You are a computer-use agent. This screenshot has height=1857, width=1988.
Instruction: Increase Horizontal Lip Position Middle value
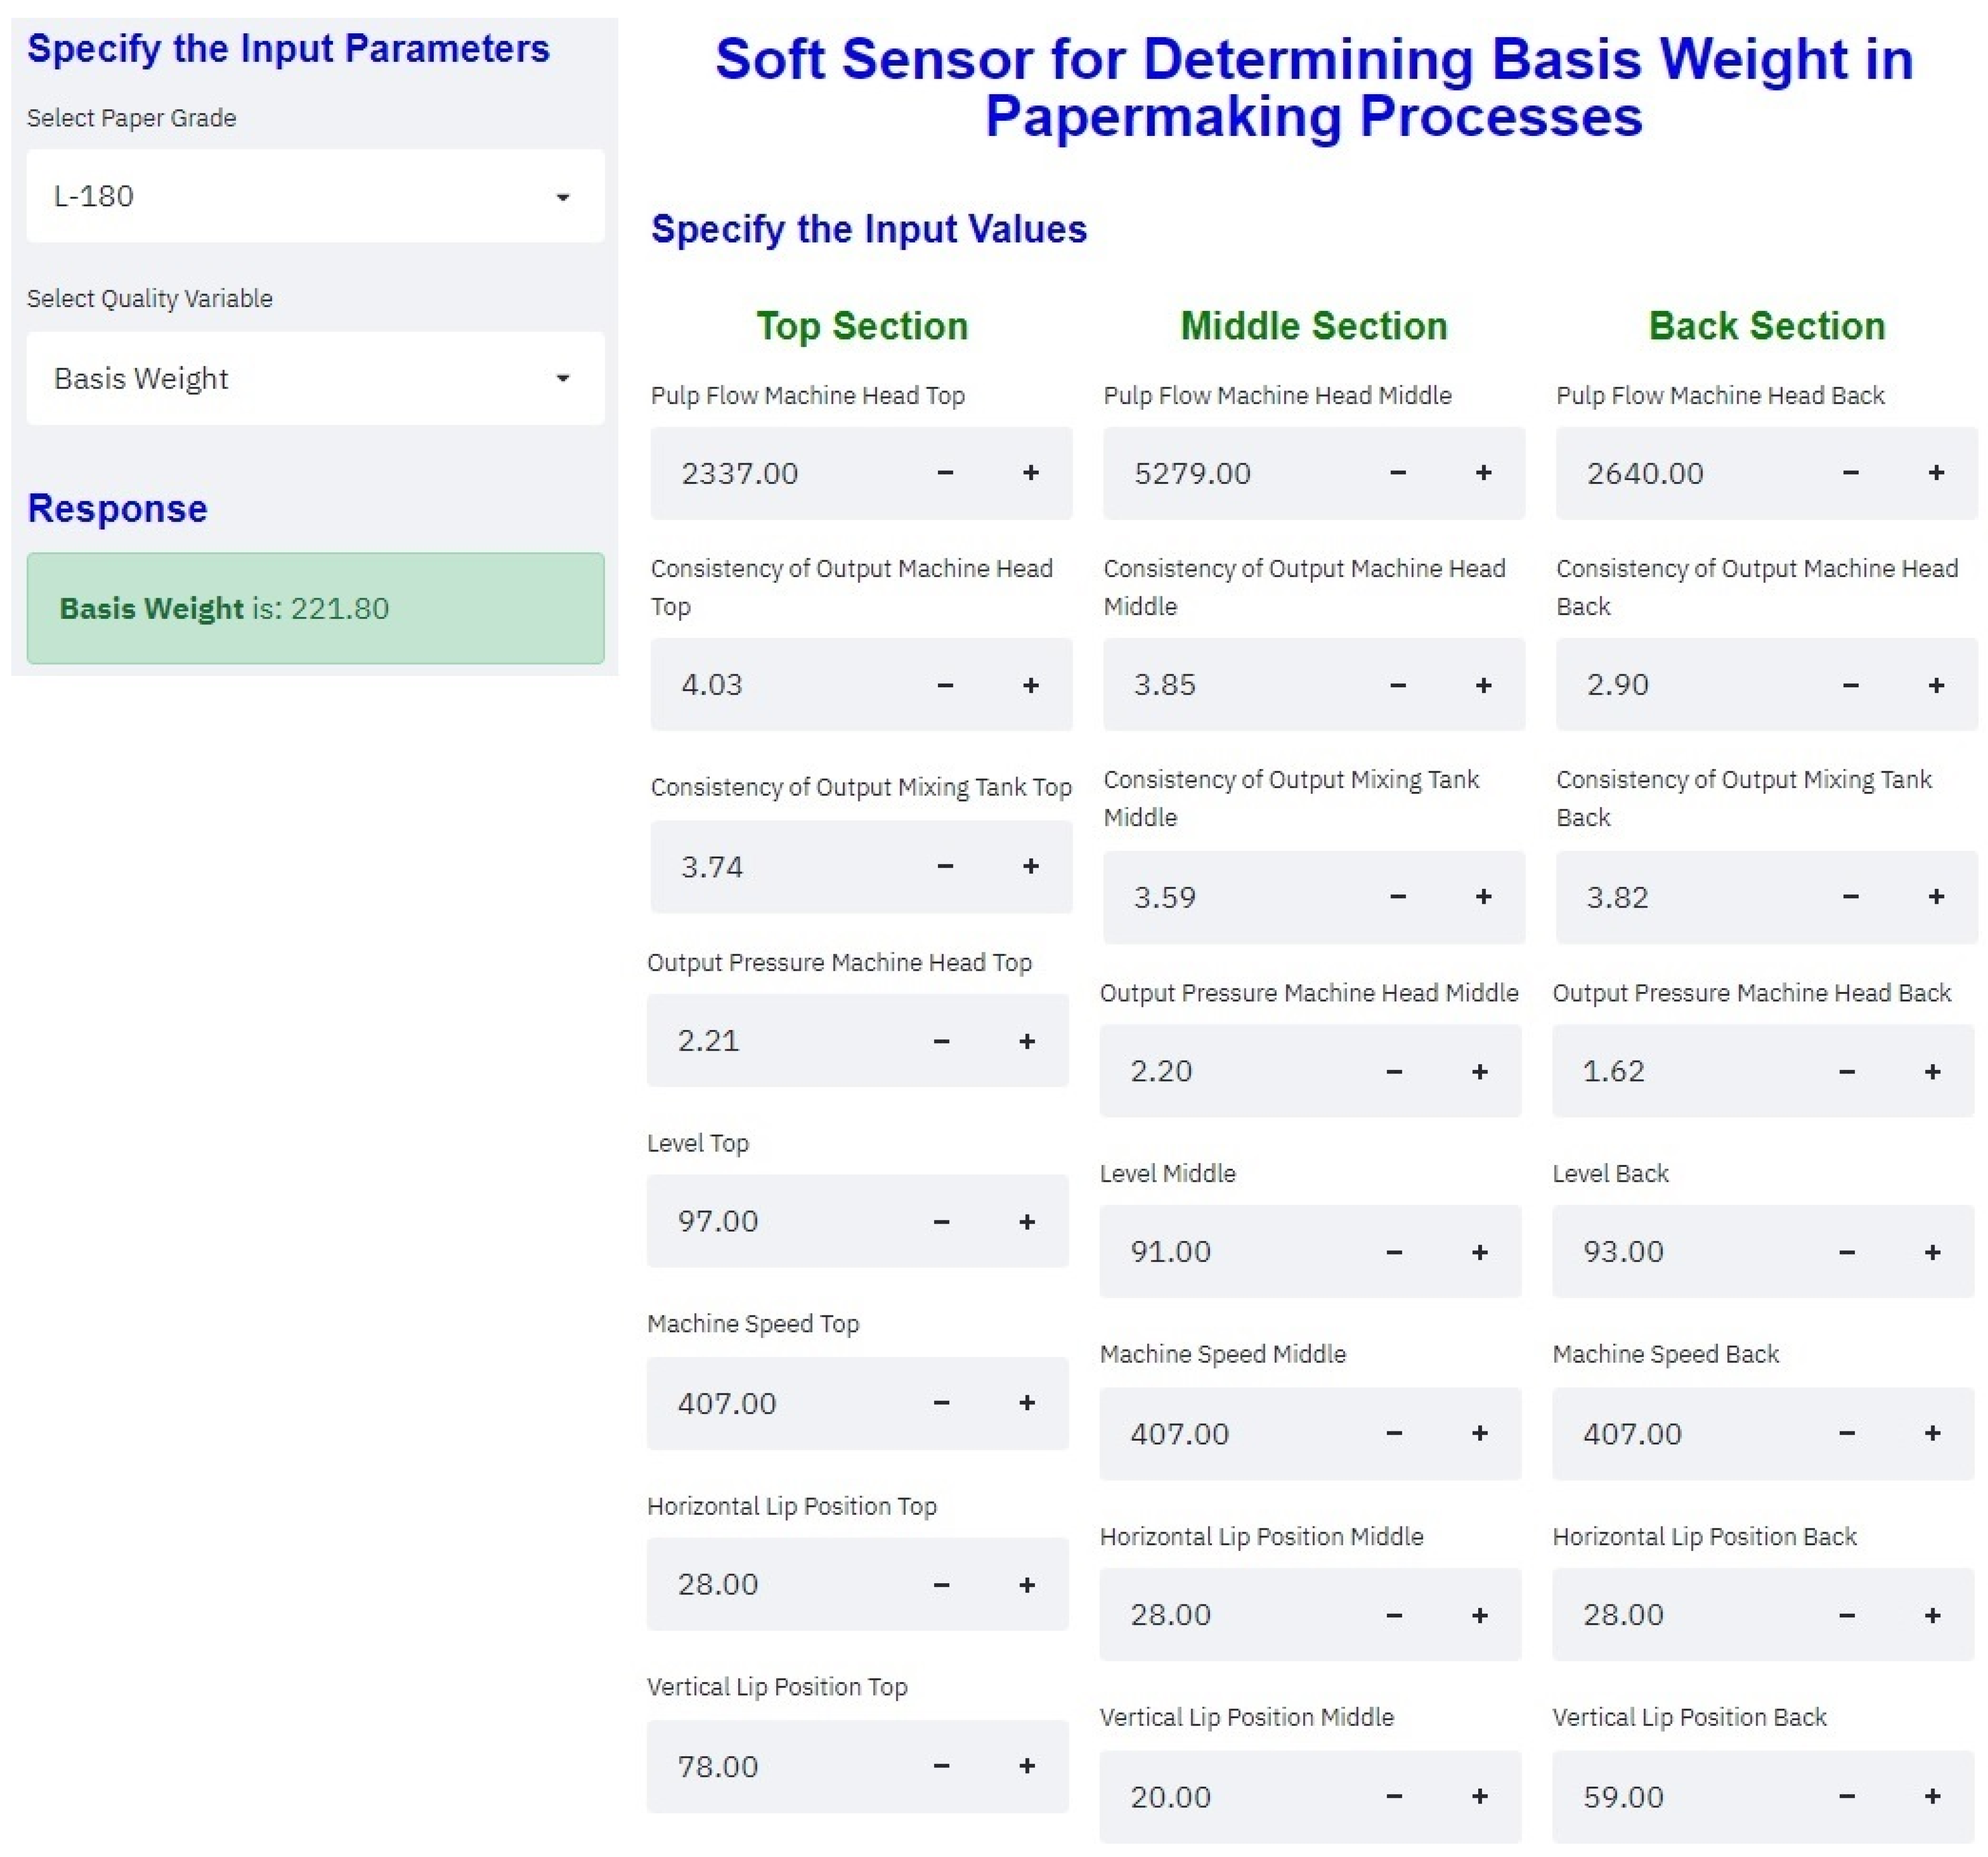[x=1479, y=1615]
